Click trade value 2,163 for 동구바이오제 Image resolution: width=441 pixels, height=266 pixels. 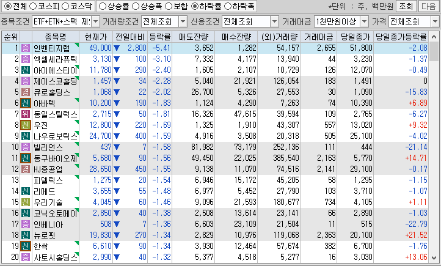tap(326, 158)
